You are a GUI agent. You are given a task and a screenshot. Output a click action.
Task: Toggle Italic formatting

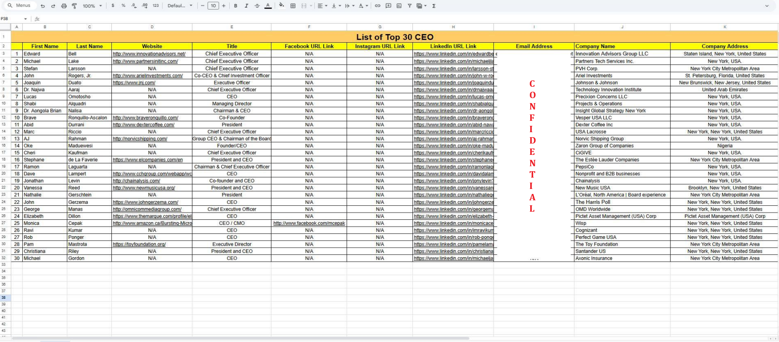coord(246,6)
